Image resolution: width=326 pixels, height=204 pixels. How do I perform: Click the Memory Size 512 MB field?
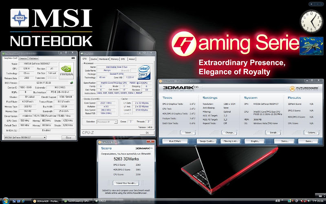pyautogui.click(x=27, y=111)
